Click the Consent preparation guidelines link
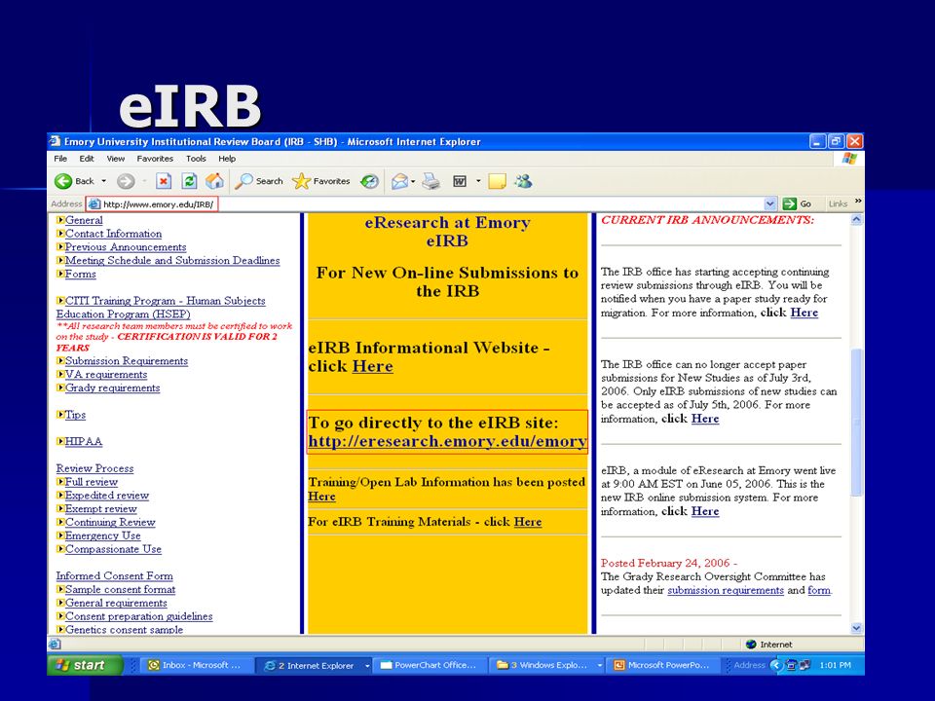The height and width of the screenshot is (701, 935). [138, 616]
